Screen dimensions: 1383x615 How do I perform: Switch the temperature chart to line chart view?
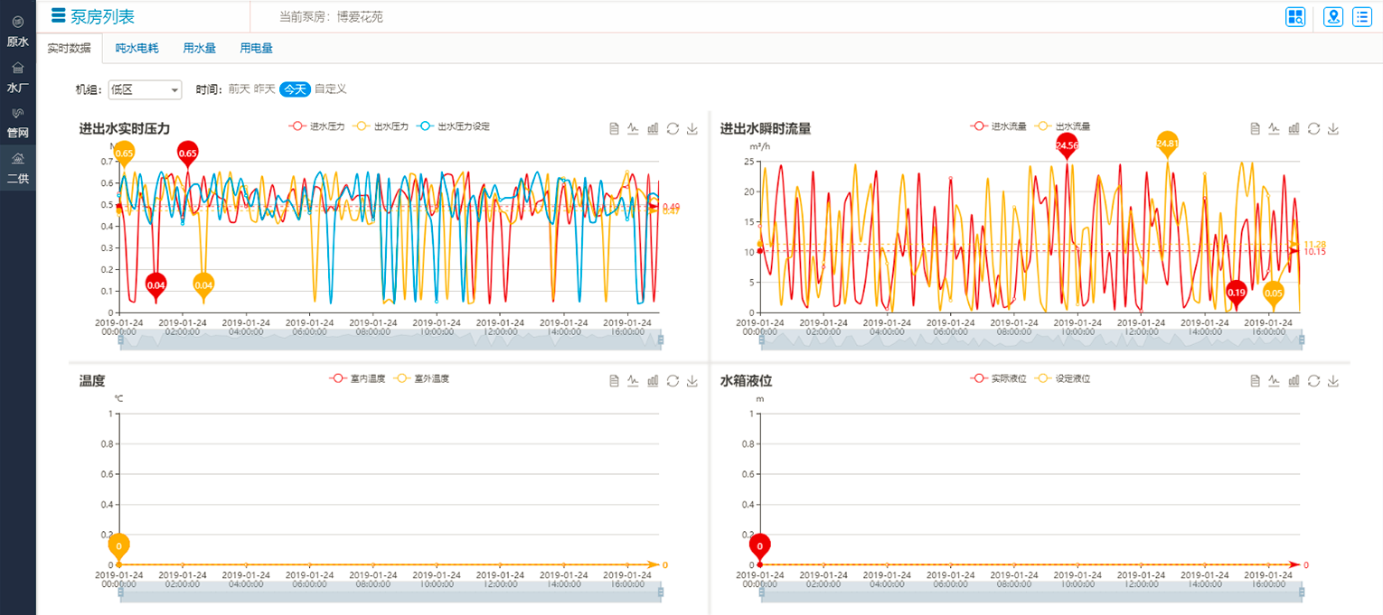click(x=633, y=381)
